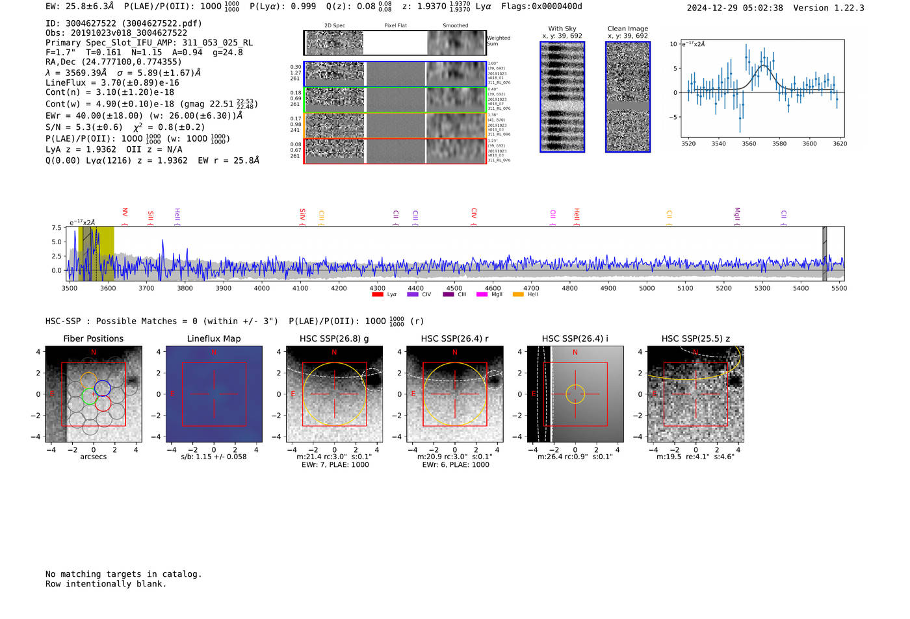This screenshot has width=910, height=619.
Task: Select the SiIV emission line marker
Action: tap(302, 216)
